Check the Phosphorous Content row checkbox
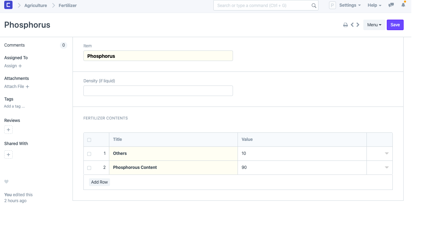 point(89,168)
